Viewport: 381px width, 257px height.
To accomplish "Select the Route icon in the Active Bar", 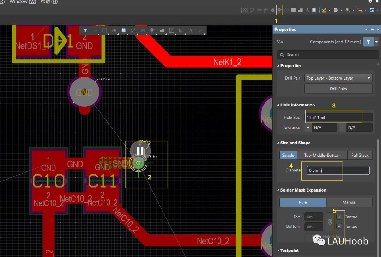I will (133, 30).
